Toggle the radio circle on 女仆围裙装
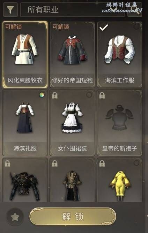 89,95
